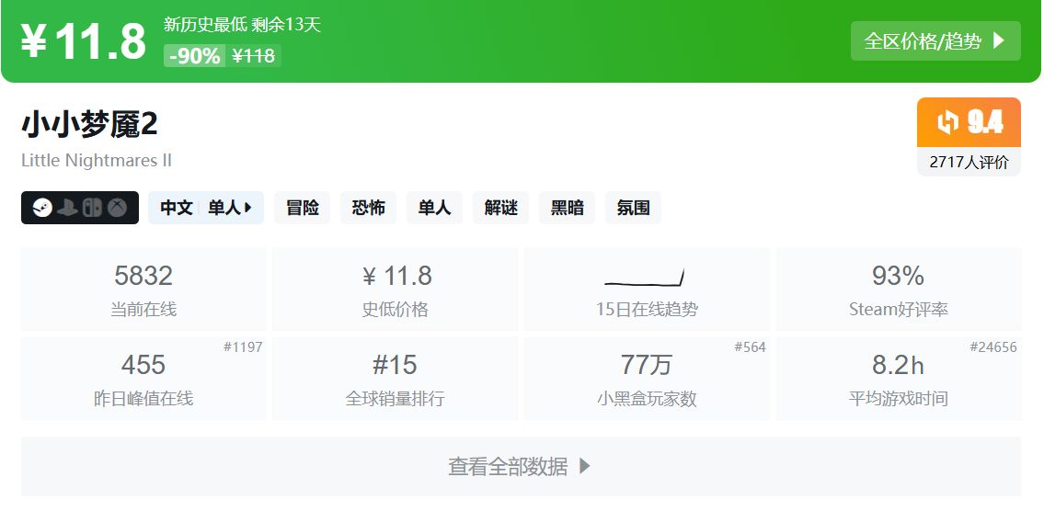1044x511 pixels.
Task: Click the 2717人评价 rating count
Action: [969, 162]
